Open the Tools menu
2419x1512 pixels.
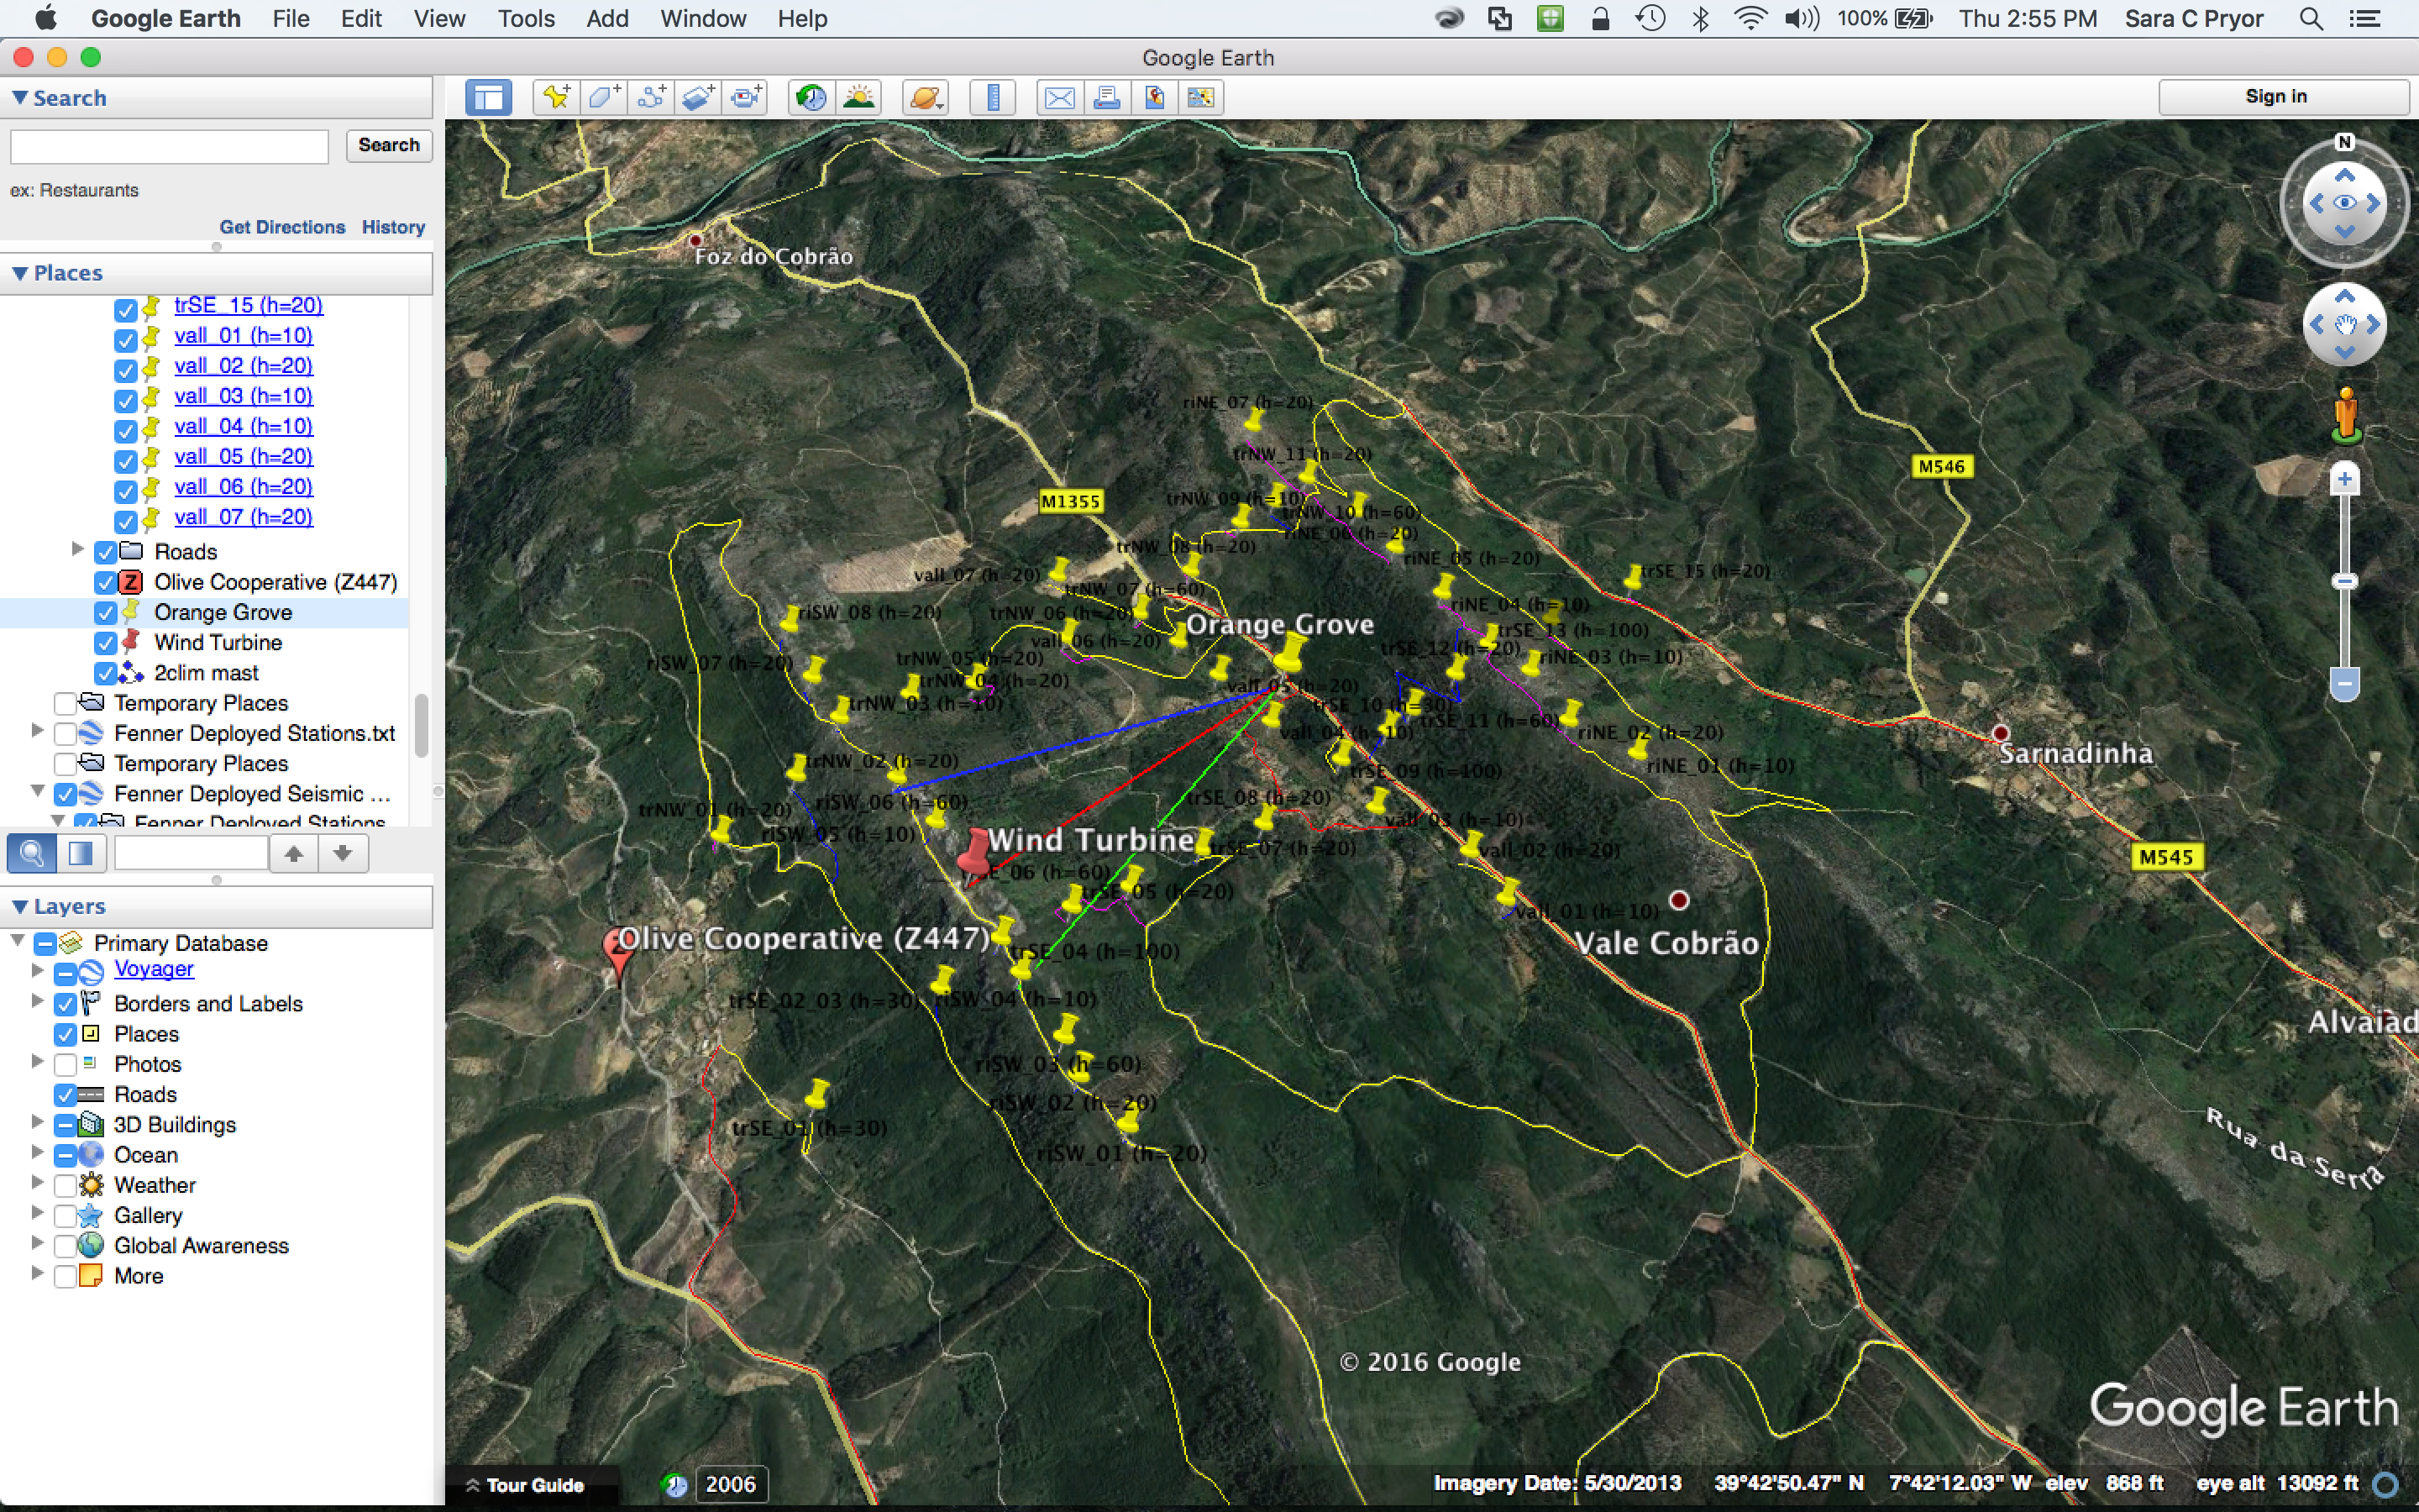[x=526, y=18]
